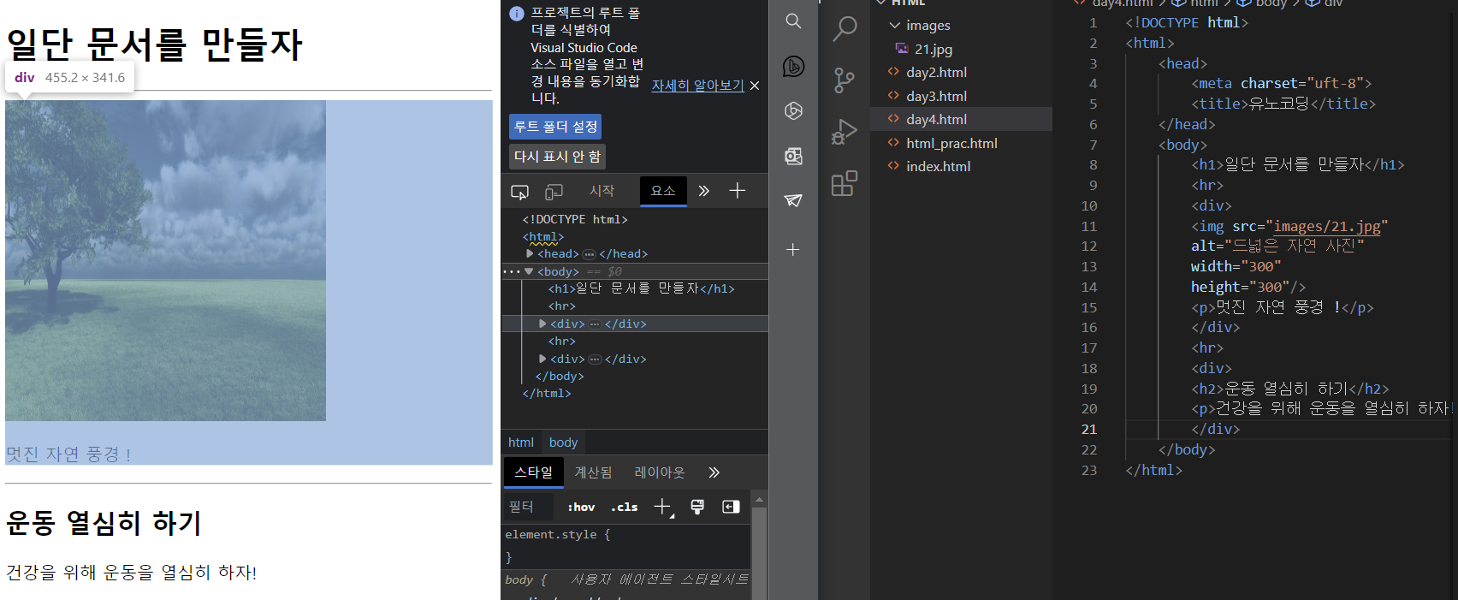
Task: Select the body breadcrumb in DevTools
Action: tap(563, 443)
